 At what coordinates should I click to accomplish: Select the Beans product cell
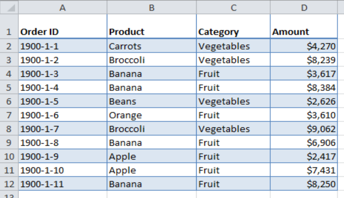pyautogui.click(x=152, y=101)
